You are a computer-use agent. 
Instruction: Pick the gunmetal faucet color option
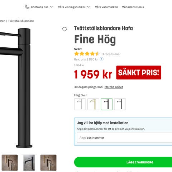120,104
